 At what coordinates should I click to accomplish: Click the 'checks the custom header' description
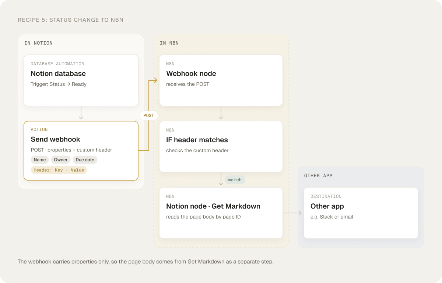(x=197, y=150)
